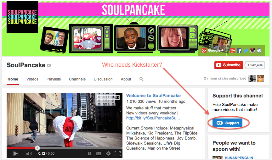
Task: Switch to the Videos tab
Action: coord(32,79)
